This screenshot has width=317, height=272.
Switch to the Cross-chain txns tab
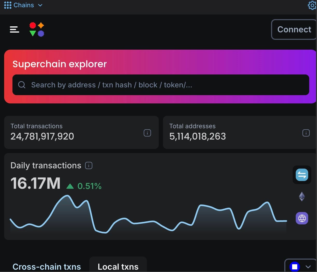pyautogui.click(x=47, y=267)
